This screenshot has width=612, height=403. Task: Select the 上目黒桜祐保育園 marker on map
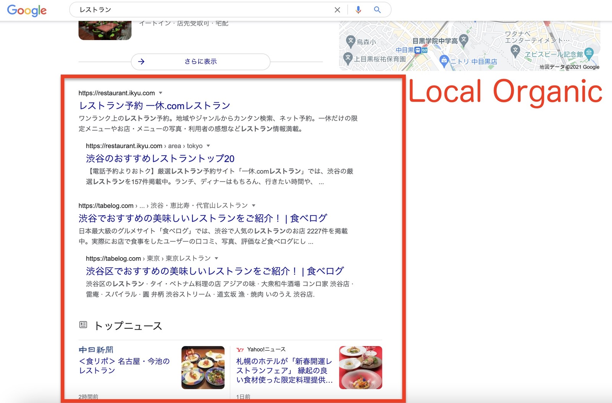point(348,58)
